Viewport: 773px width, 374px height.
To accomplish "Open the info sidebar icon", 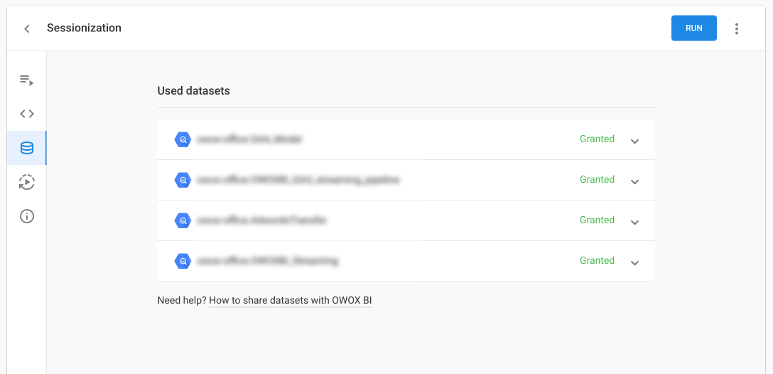I will point(26,216).
